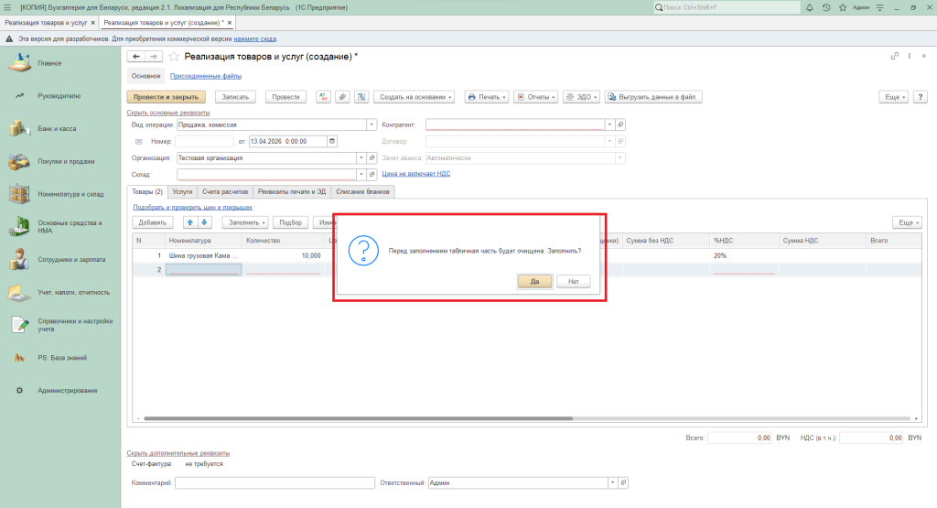The image size is (937, 508).
Task: Open the history clock icon
Action: click(x=826, y=7)
